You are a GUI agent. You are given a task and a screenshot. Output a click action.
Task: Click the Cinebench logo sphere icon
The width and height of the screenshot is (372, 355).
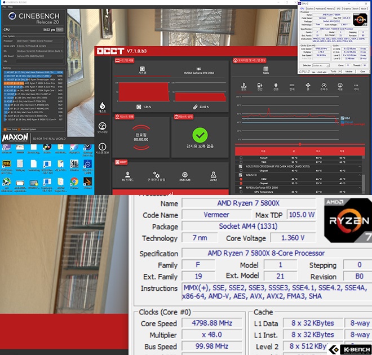click(x=12, y=16)
